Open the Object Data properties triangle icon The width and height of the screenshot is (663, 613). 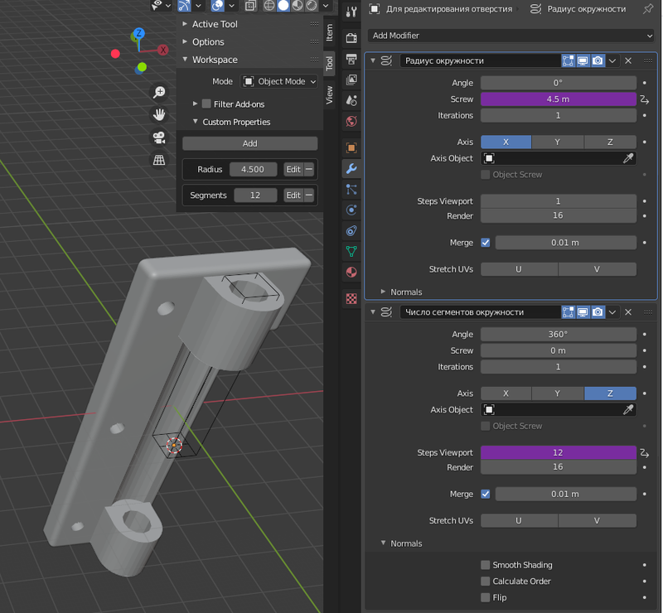coord(351,251)
